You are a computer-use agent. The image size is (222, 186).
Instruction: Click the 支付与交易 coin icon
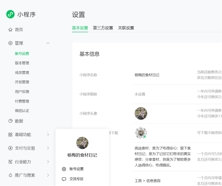tap(10, 148)
